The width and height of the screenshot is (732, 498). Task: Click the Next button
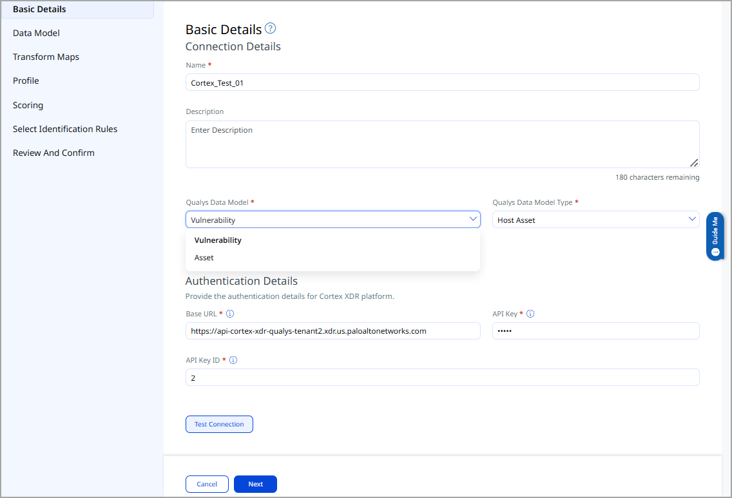tap(255, 484)
